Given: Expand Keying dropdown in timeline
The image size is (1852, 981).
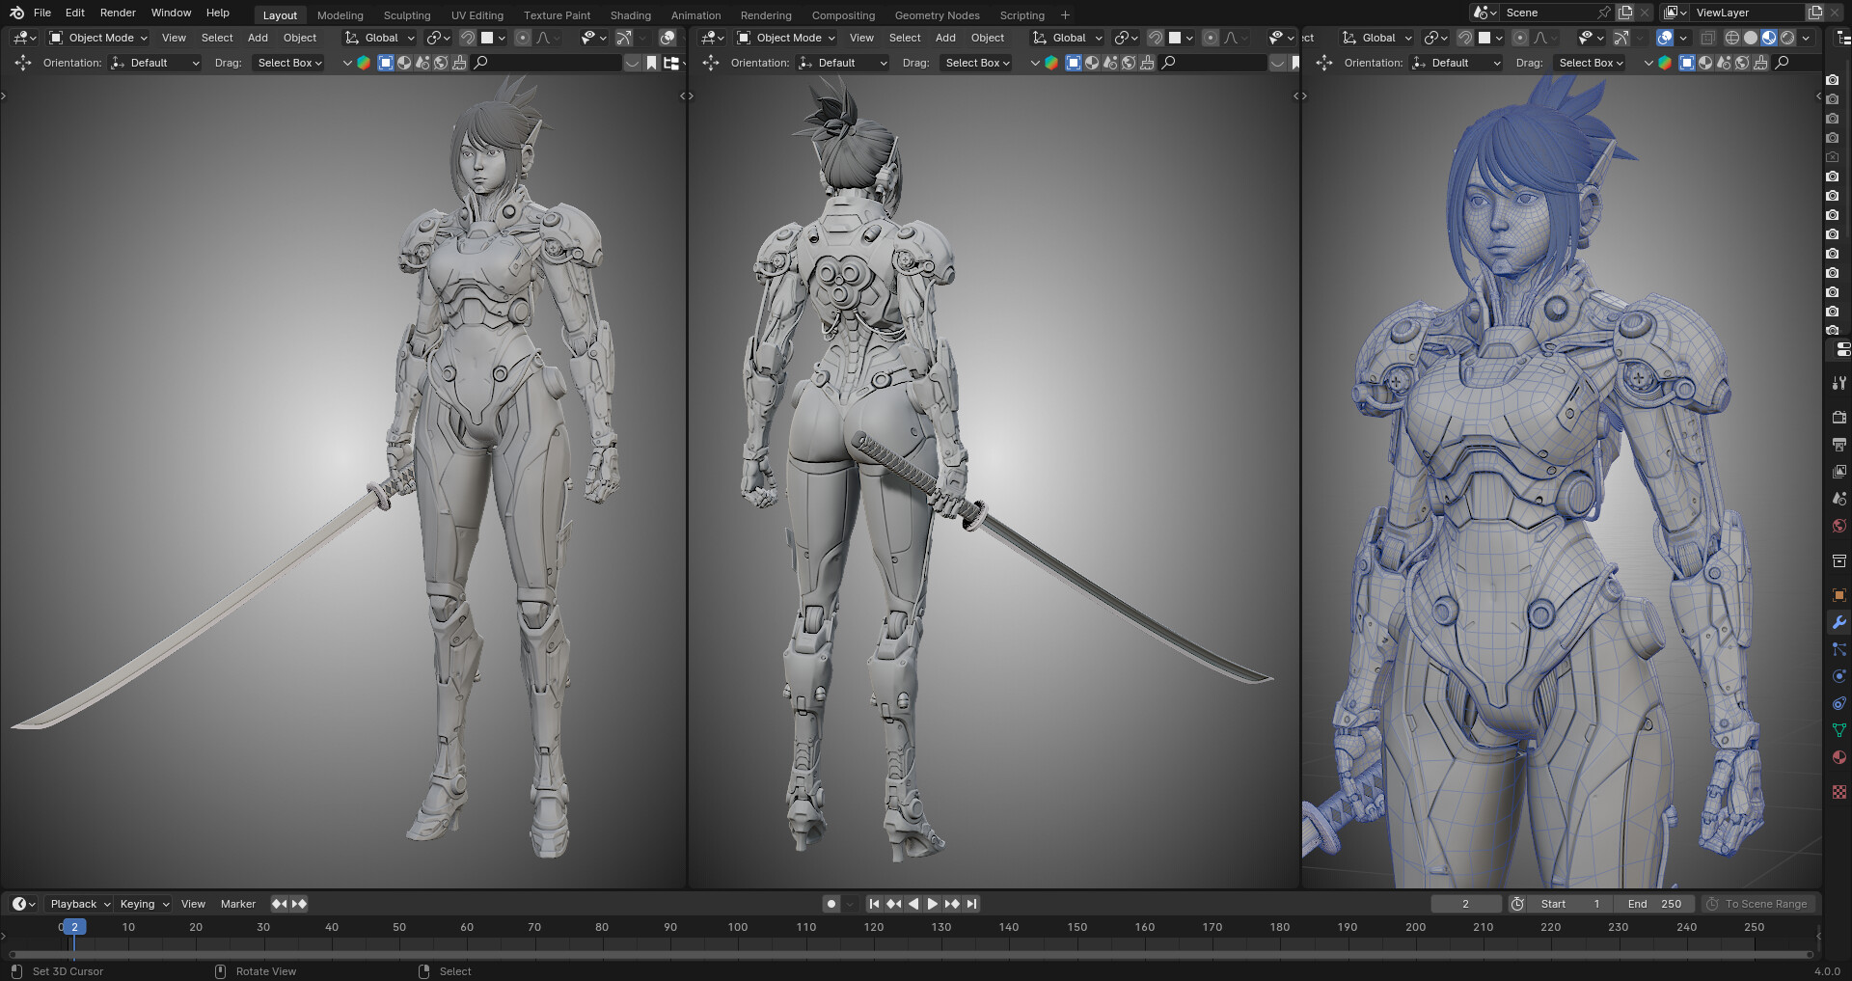Looking at the screenshot, I should click(x=143, y=904).
